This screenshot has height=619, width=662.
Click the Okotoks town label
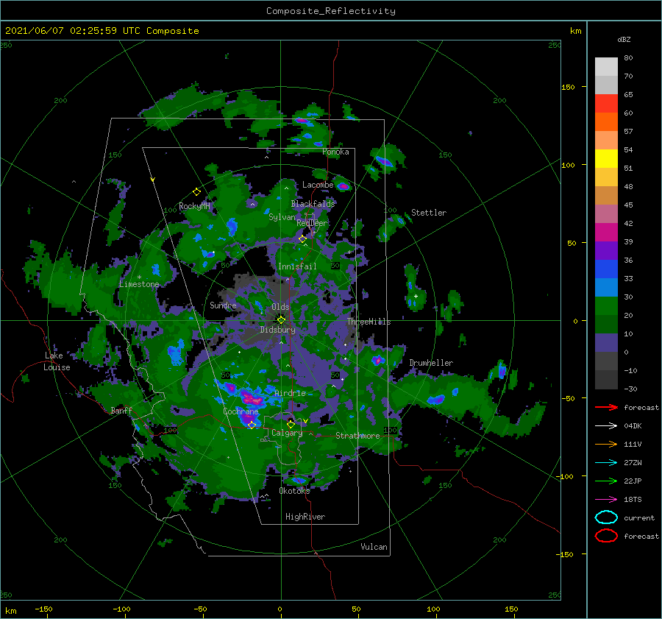tap(295, 490)
